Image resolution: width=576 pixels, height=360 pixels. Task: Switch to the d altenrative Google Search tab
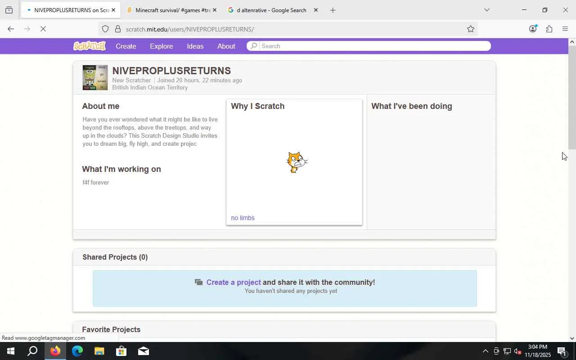pyautogui.click(x=273, y=10)
